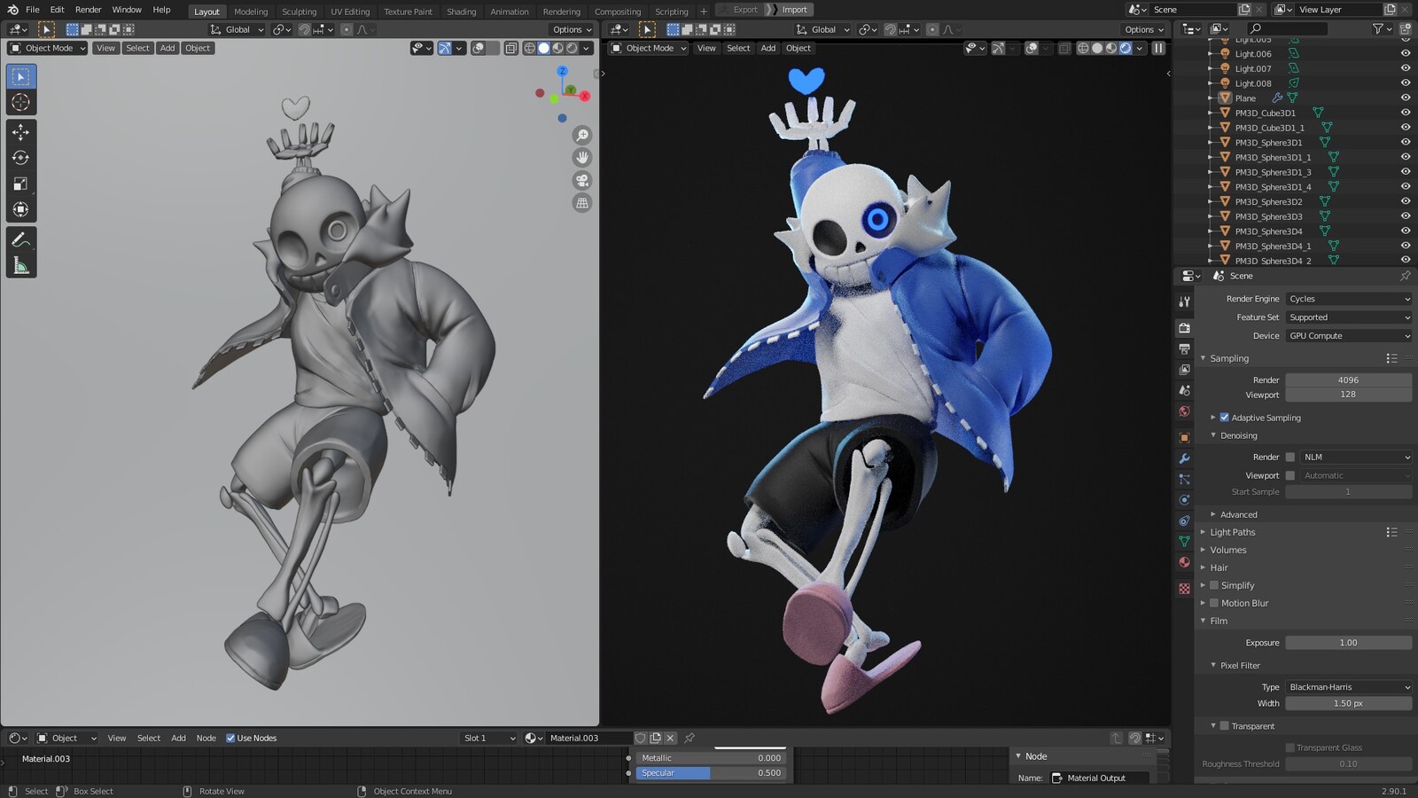Click the Export button
The image size is (1418, 798).
pyautogui.click(x=745, y=10)
